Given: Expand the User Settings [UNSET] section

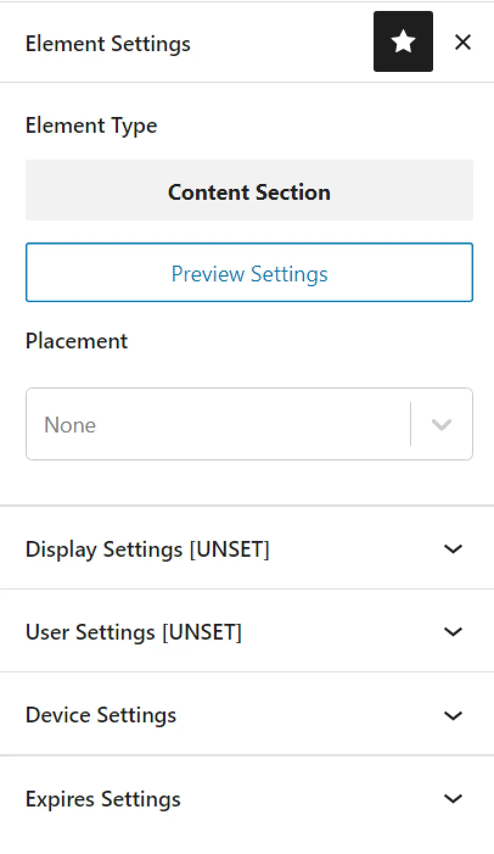Looking at the screenshot, I should click(x=134, y=632).
